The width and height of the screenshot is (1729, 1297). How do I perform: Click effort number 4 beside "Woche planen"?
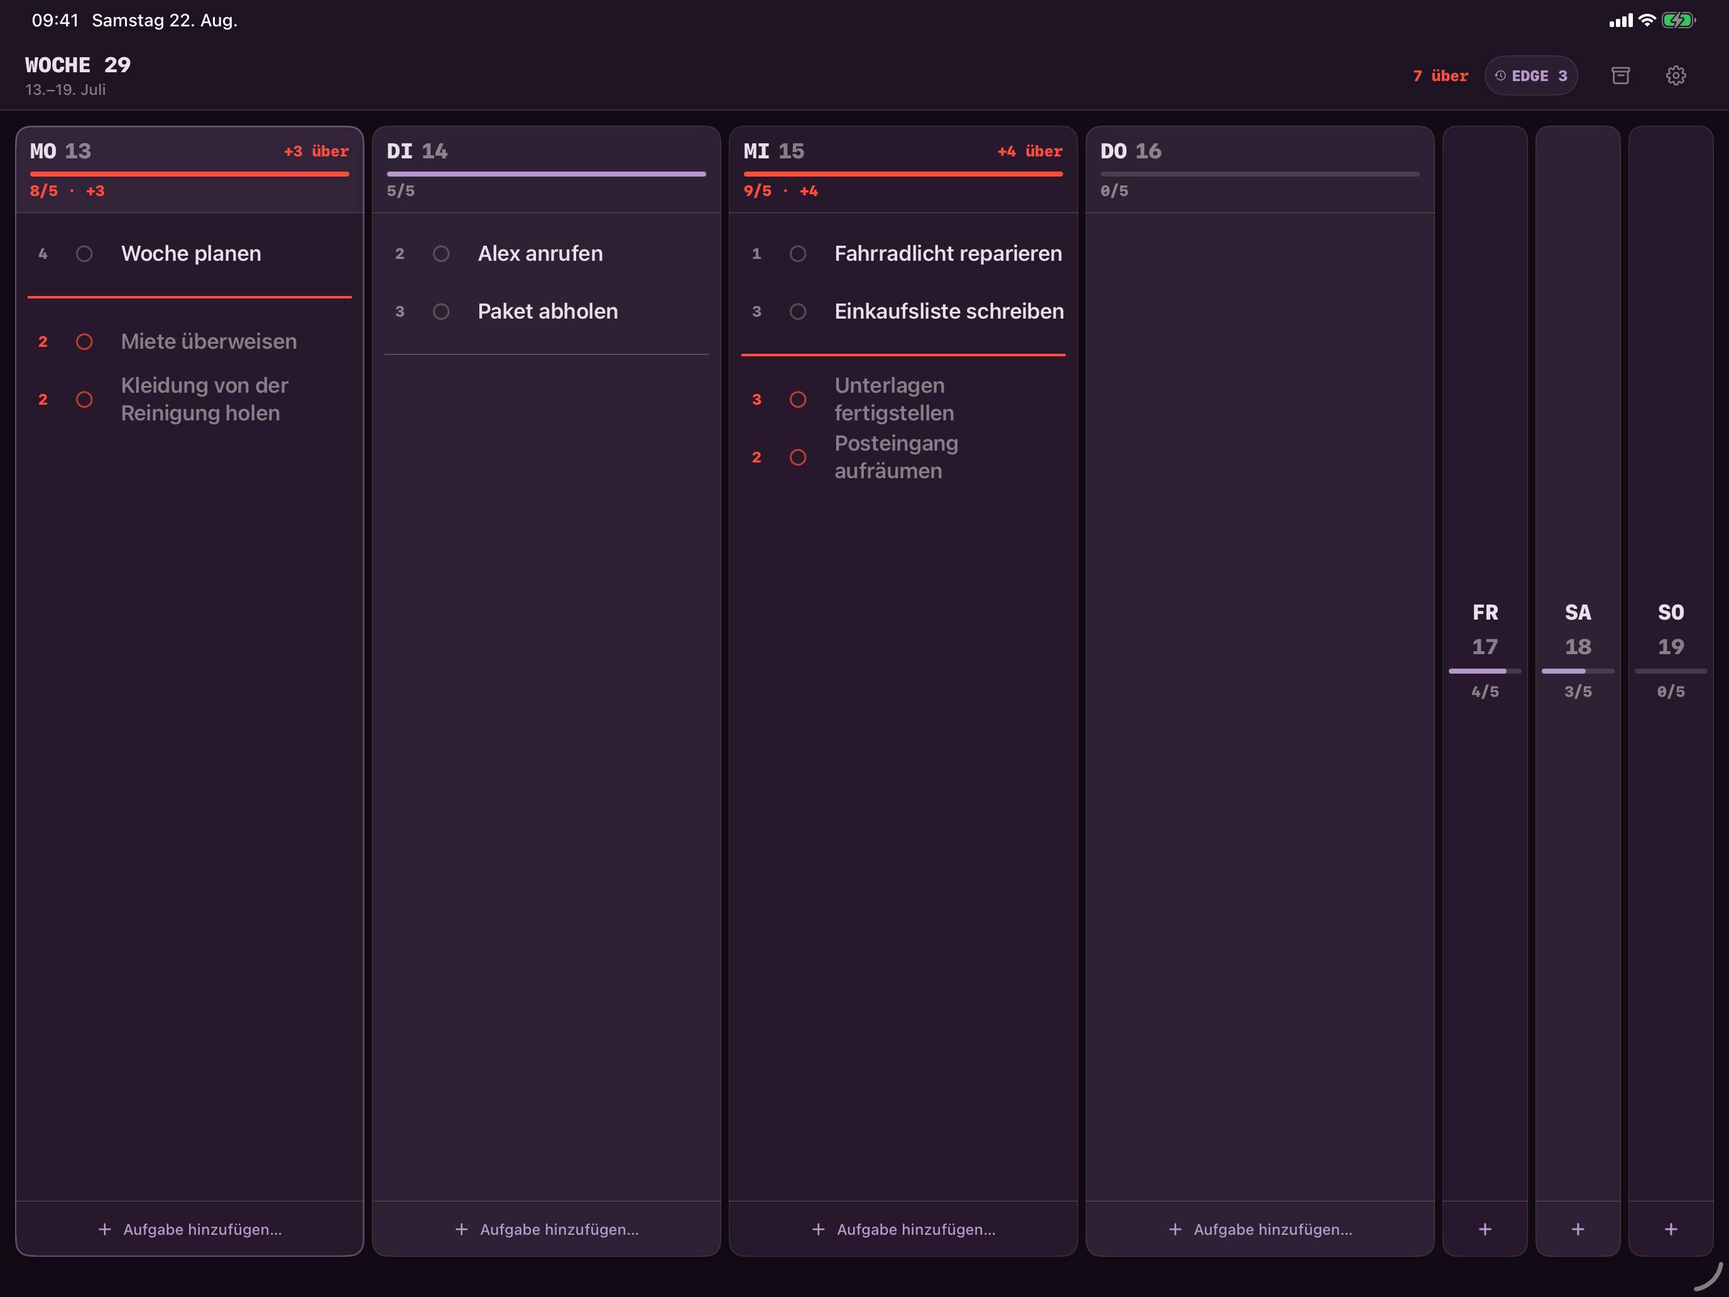(x=43, y=253)
